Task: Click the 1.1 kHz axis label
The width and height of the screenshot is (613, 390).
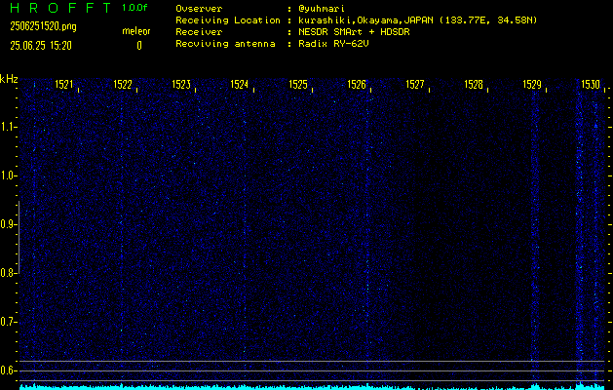Action: [x=7, y=127]
